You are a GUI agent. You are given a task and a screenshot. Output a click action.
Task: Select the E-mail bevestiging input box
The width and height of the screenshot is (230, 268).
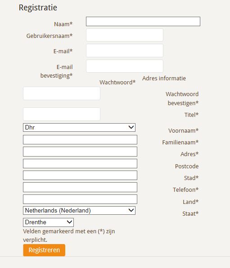[x=125, y=66]
